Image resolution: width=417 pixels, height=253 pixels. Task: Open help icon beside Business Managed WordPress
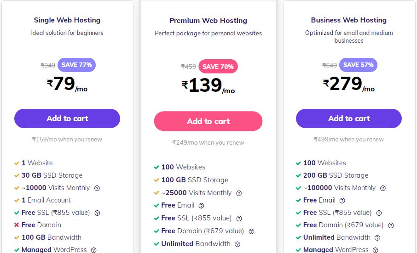point(375,250)
